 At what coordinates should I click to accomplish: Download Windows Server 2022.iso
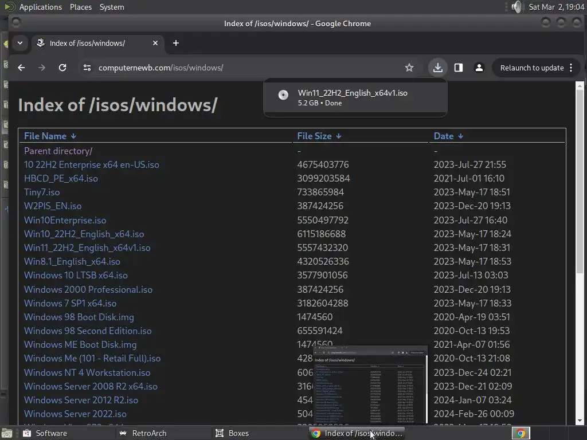tap(75, 414)
